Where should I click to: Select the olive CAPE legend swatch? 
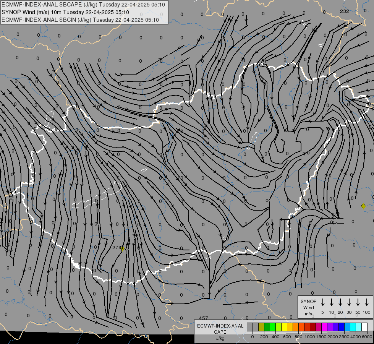coord(261,327)
